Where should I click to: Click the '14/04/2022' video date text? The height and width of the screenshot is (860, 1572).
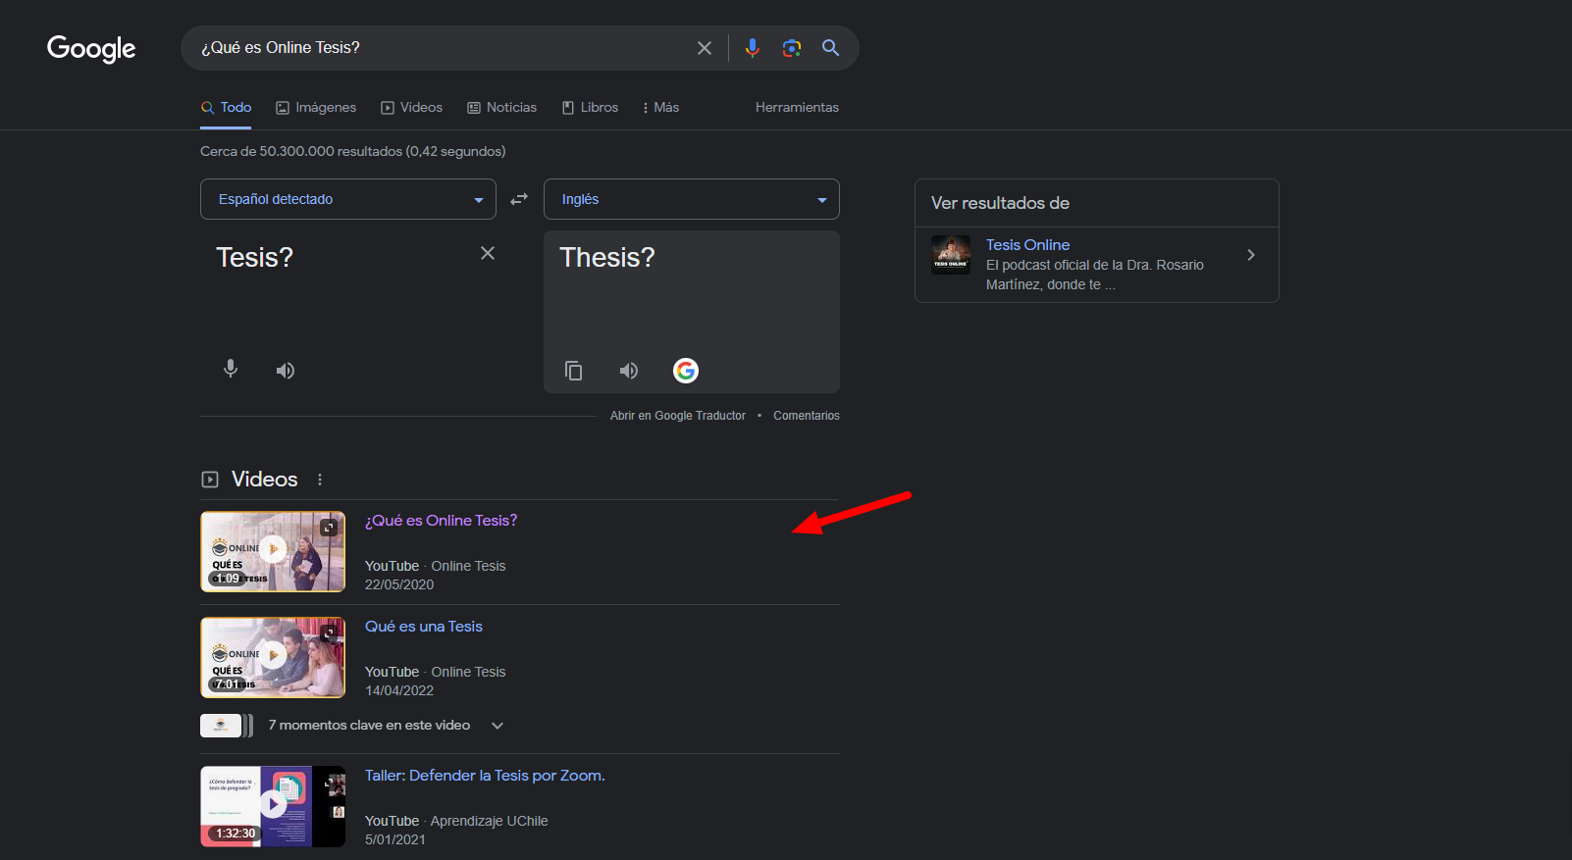coord(399,690)
